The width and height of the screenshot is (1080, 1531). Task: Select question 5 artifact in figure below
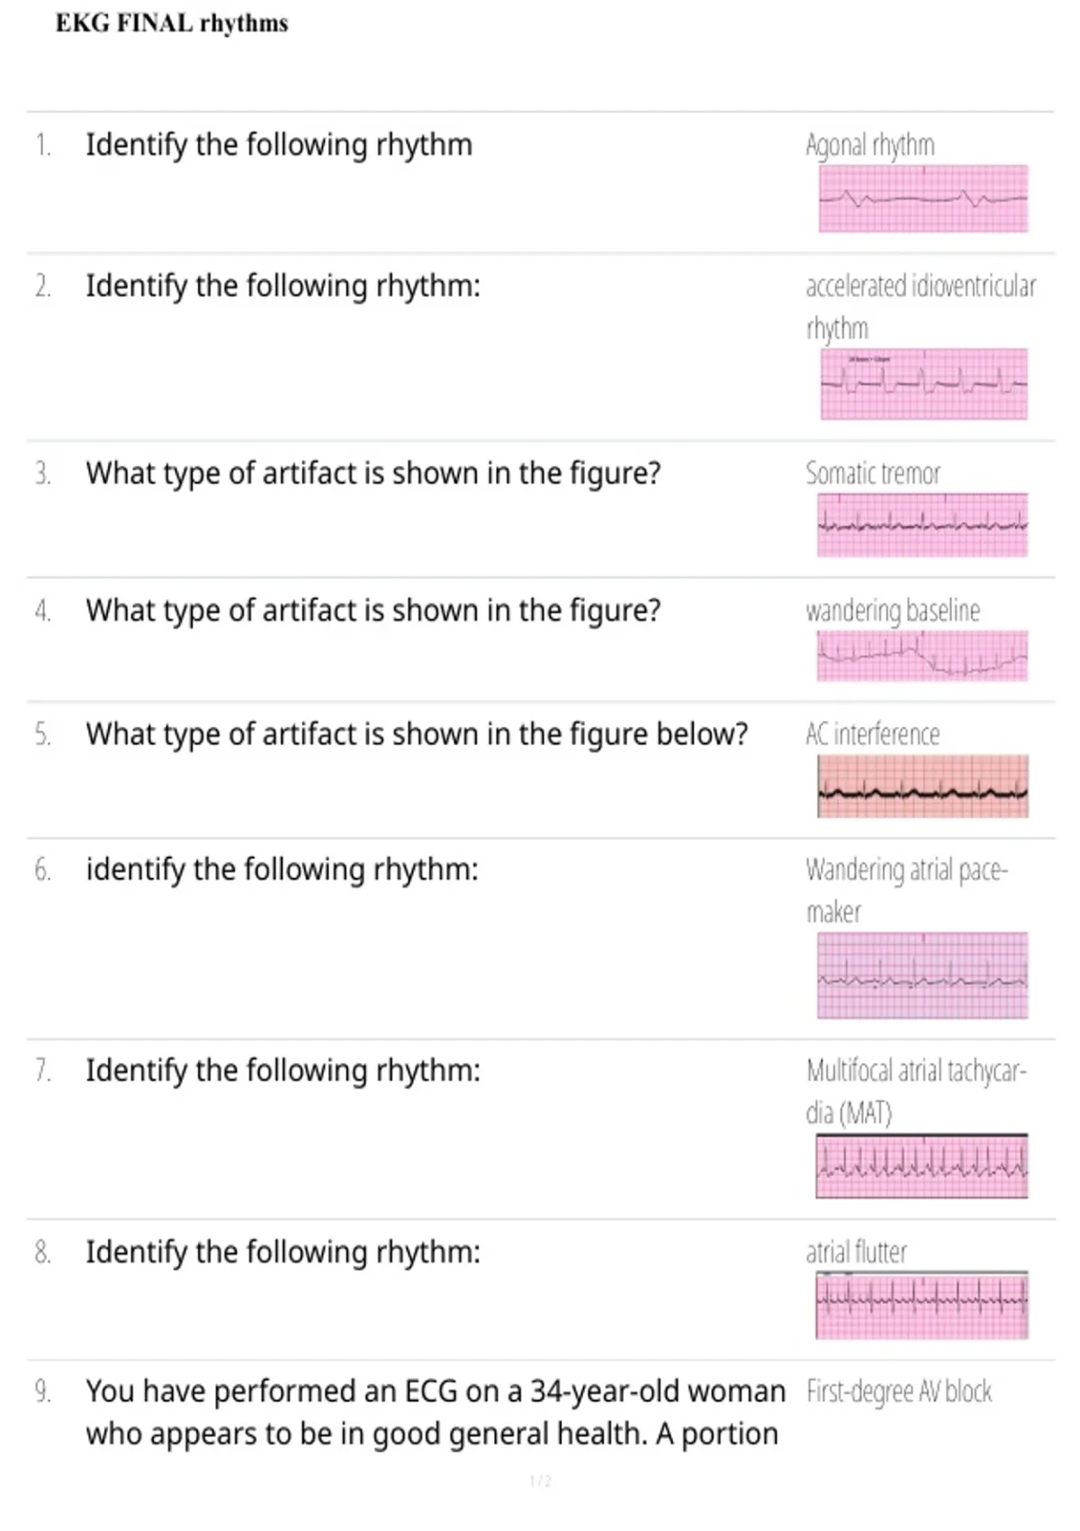(417, 734)
